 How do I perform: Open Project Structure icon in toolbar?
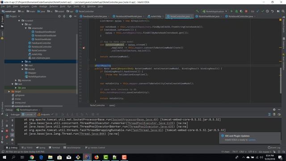click(x=278, y=11)
